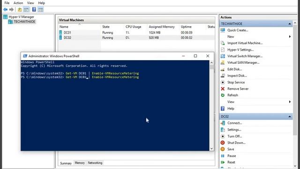
Task: Click the green Refresh icon
Action: 223,95
